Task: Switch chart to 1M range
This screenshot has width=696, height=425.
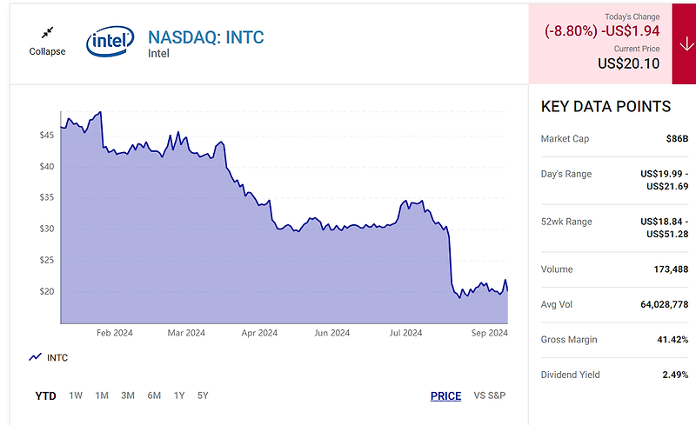Action: 102,395
